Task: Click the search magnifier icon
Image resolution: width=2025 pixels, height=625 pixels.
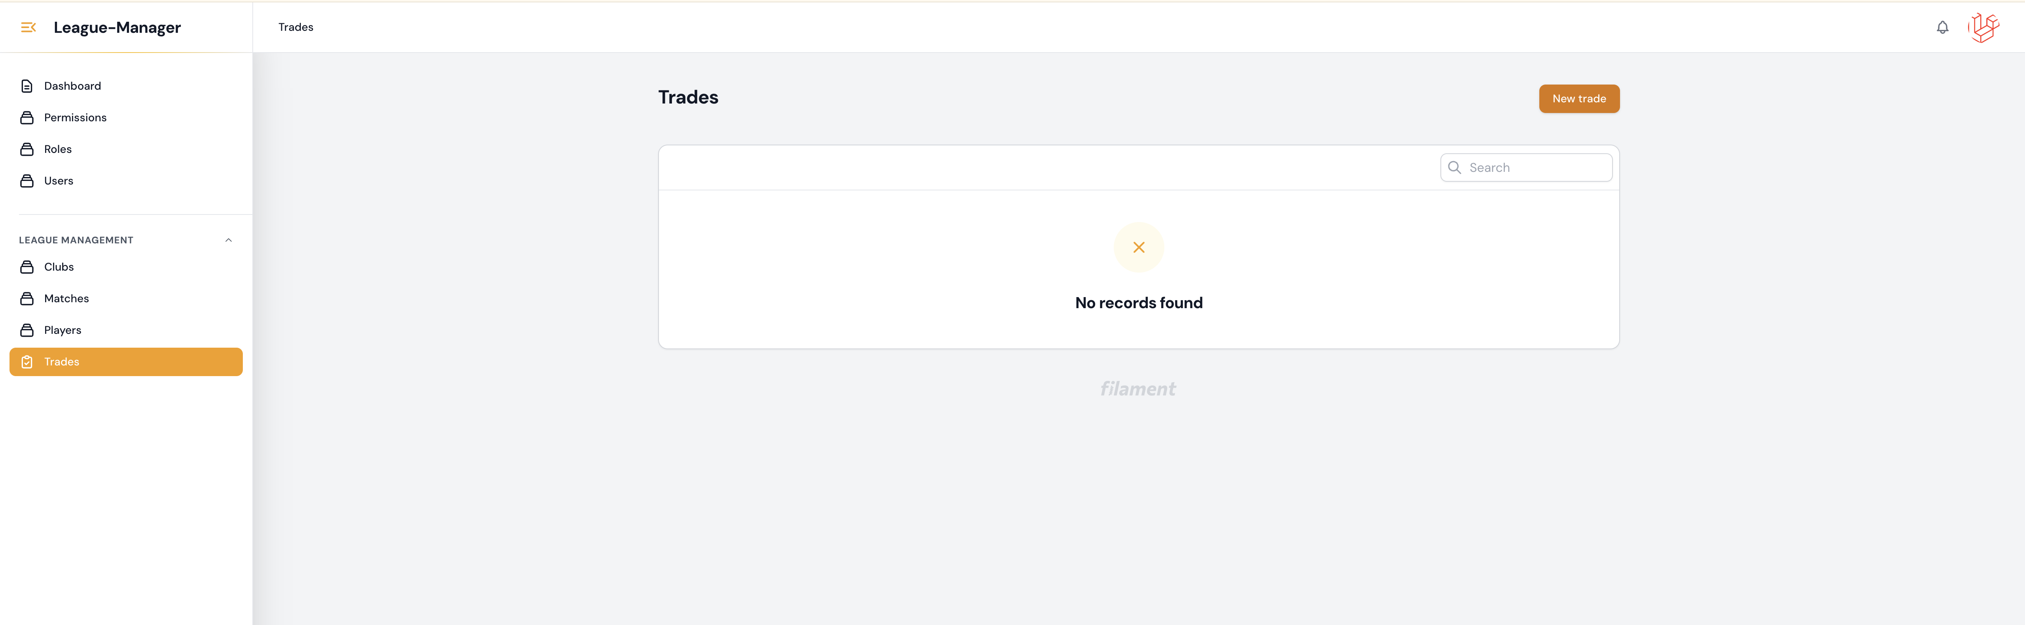Action: [1454, 167]
